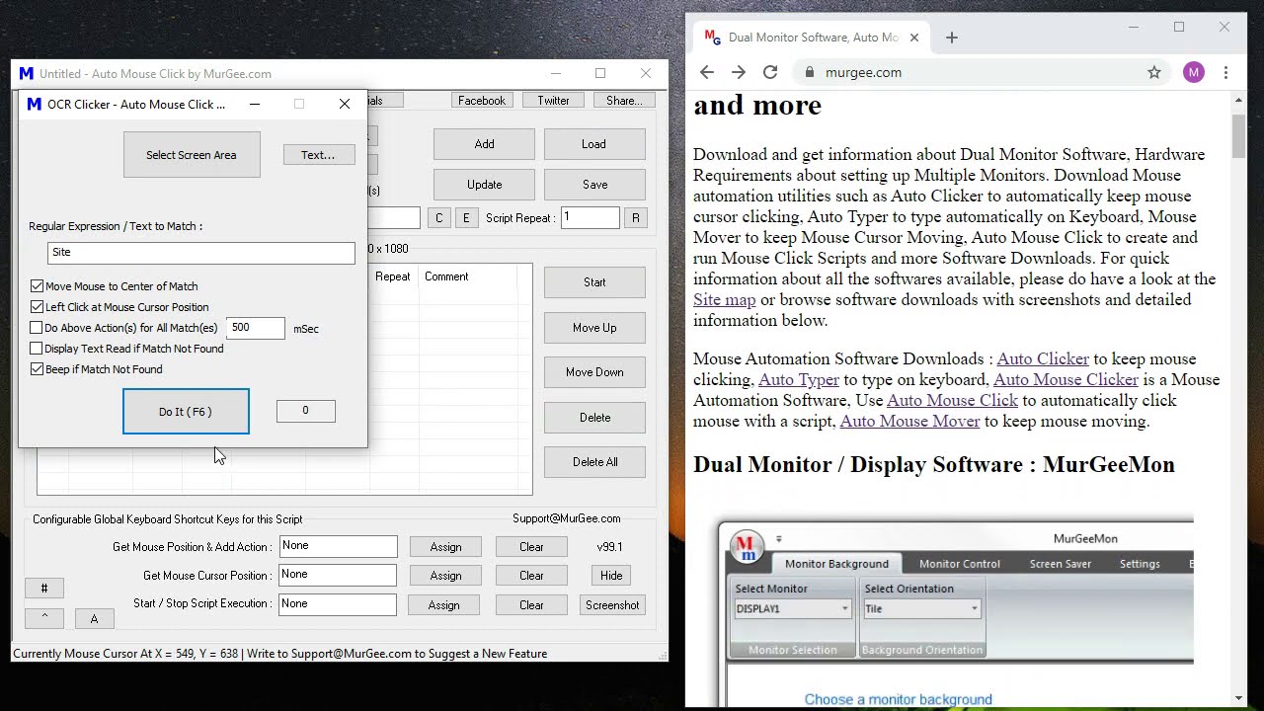The image size is (1264, 711).
Task: Click the counter box showing 0
Action: pos(305,411)
